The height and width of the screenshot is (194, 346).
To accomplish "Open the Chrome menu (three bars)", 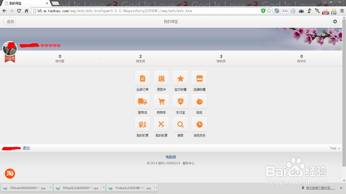I will pos(342,11).
